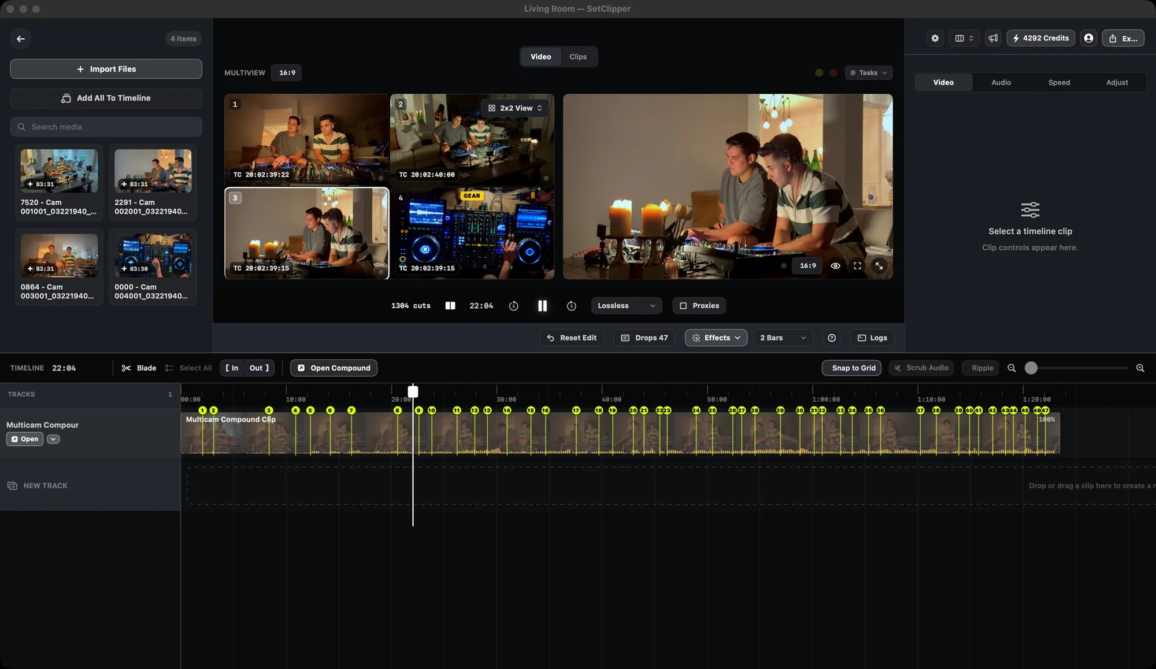Screen dimensions: 1156x669
Task: Set the Out point marker
Action: click(259, 368)
